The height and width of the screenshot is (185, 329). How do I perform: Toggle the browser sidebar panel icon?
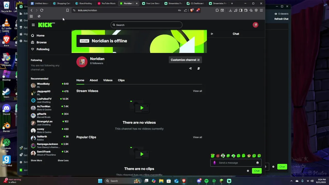coord(241,10)
